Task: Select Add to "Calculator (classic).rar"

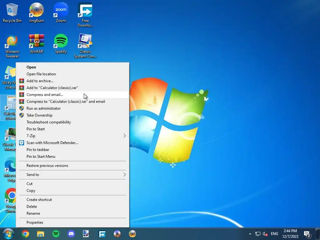Action: tap(72, 88)
